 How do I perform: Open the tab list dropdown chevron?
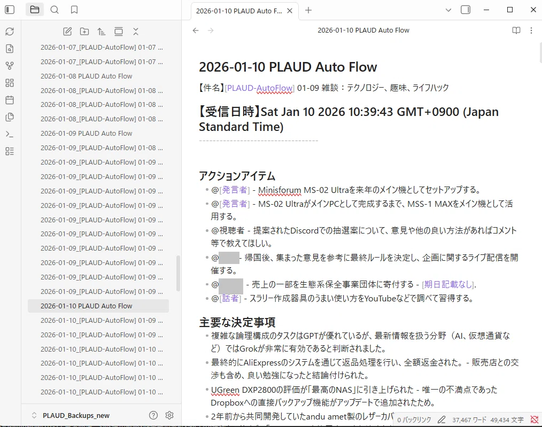coord(448,10)
